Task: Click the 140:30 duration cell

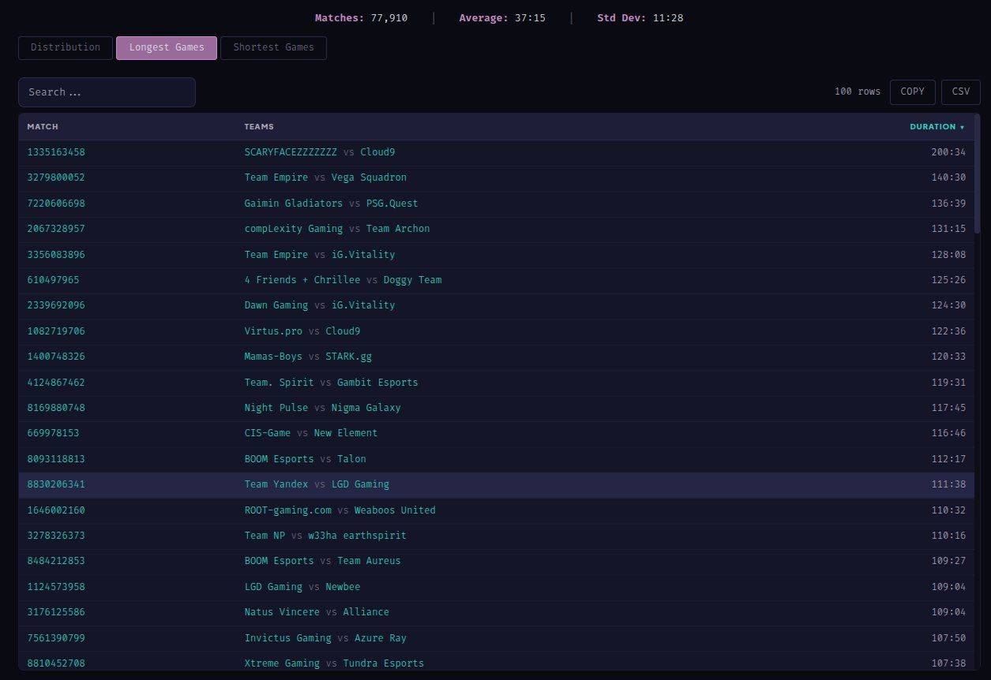Action: click(948, 177)
